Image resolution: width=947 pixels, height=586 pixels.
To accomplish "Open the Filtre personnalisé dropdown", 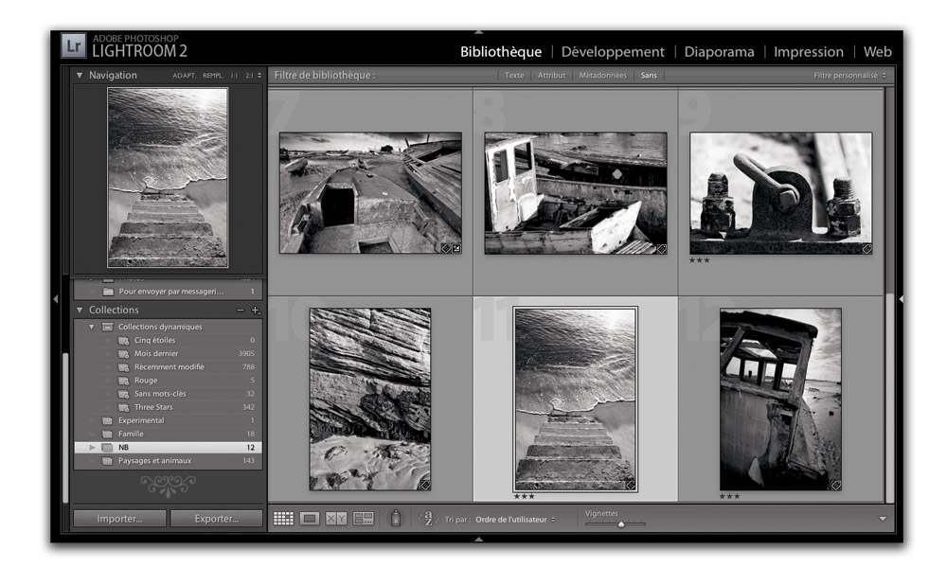I will [x=849, y=76].
